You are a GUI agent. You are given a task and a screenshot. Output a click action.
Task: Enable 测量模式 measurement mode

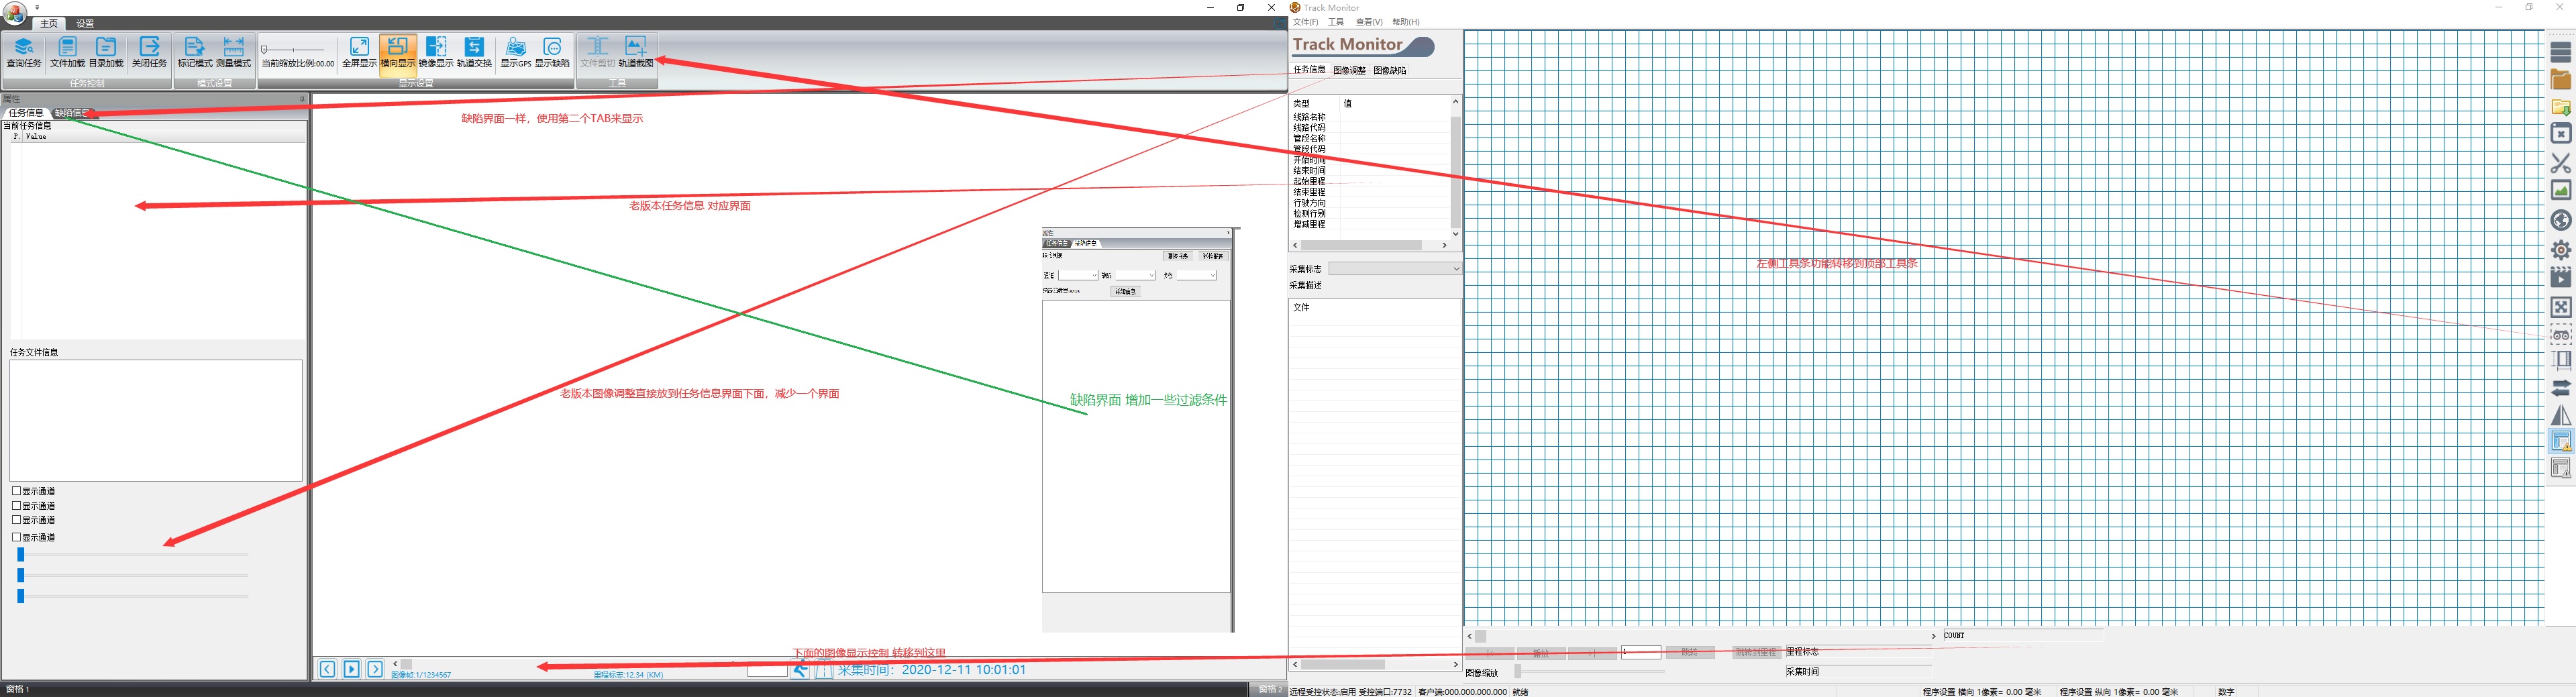pos(233,52)
